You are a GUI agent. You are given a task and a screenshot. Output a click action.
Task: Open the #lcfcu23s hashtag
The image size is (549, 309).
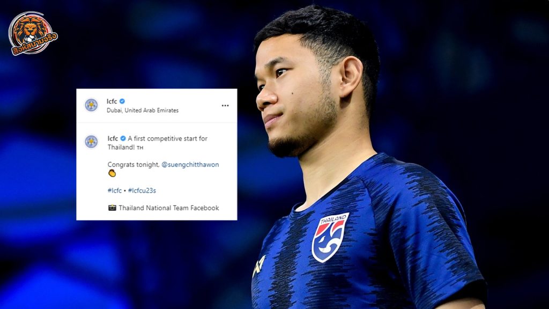tap(142, 190)
